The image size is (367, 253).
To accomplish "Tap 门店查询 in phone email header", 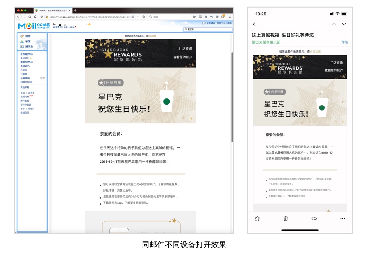I will 336,63.
